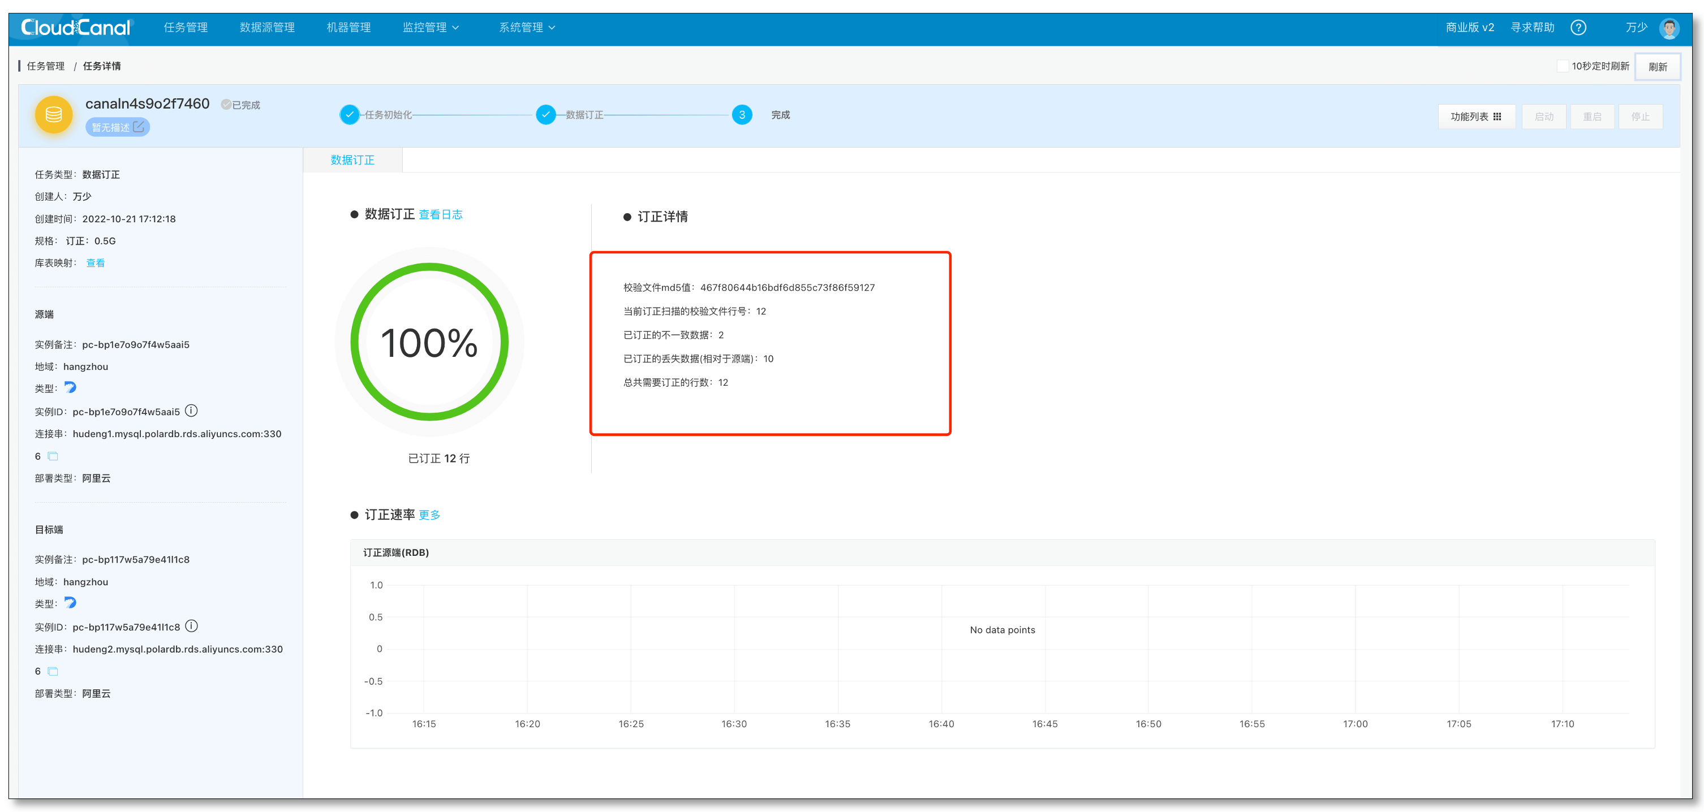Click the 重启 button
Viewport: 1704px width, 812px height.
click(x=1591, y=116)
